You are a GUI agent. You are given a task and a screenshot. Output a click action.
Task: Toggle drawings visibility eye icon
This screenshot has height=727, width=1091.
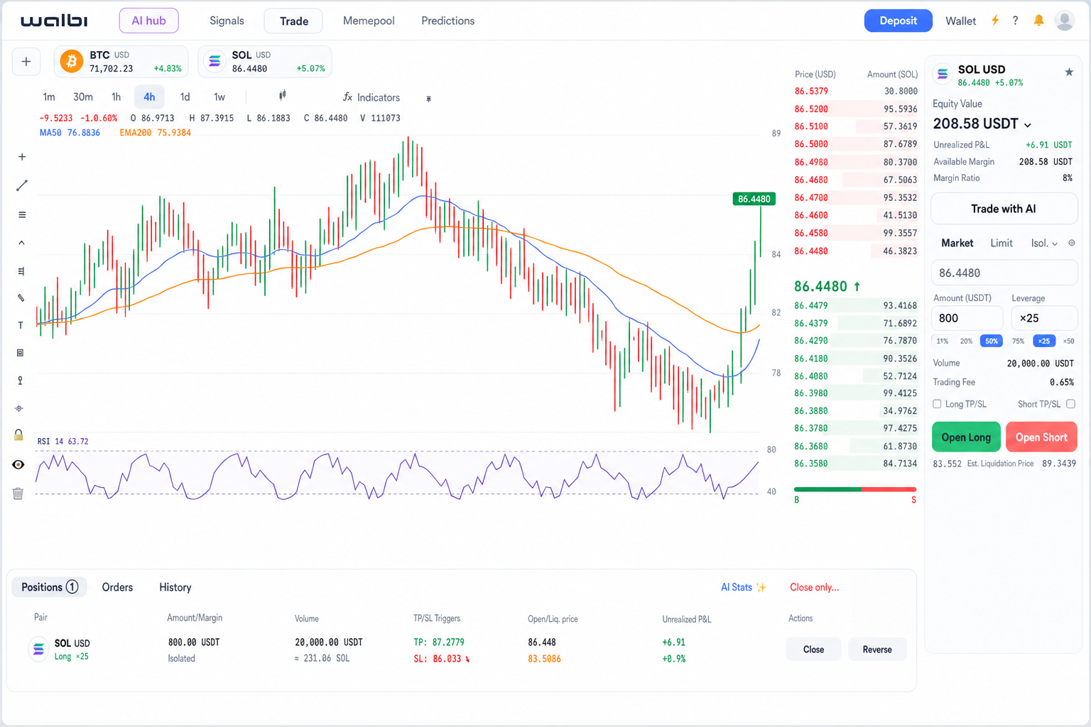click(x=18, y=464)
